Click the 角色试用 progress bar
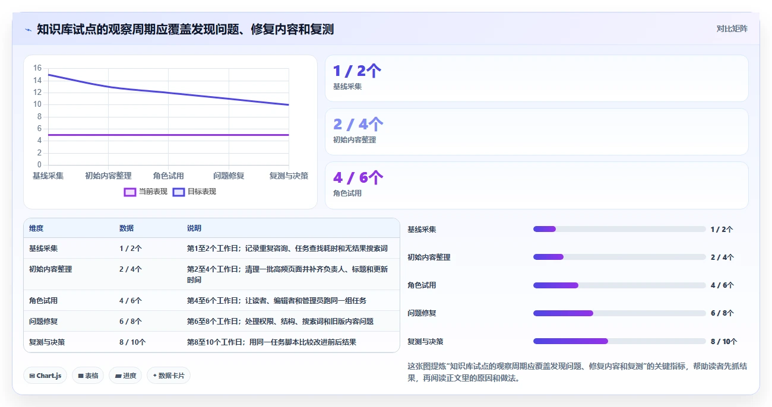 pos(619,285)
